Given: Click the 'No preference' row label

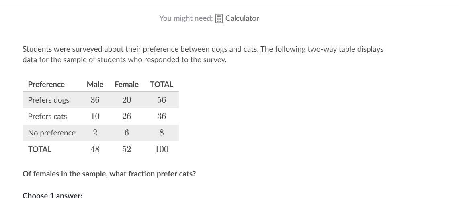Looking at the screenshot, I should coord(52,133).
